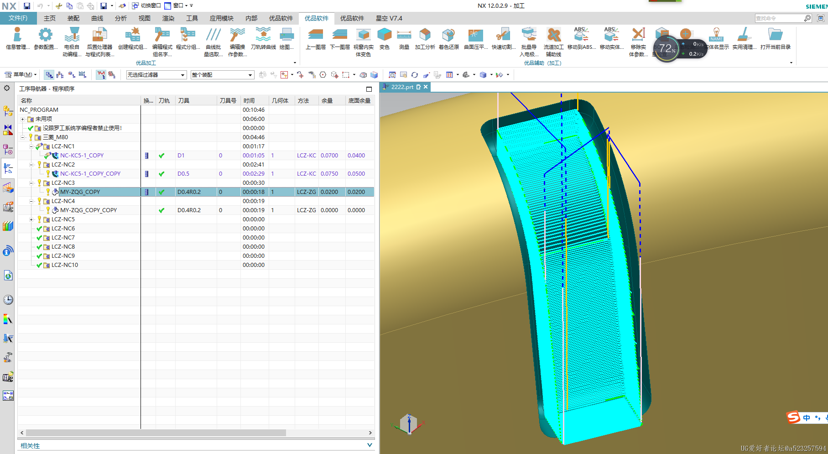Switch to the 渲染 ribbon tab
Image resolution: width=828 pixels, height=454 pixels.
coord(168,18)
